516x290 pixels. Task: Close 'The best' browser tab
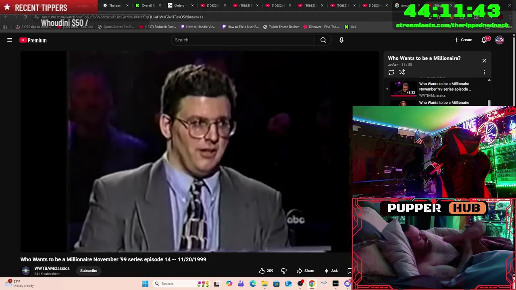(x=127, y=6)
